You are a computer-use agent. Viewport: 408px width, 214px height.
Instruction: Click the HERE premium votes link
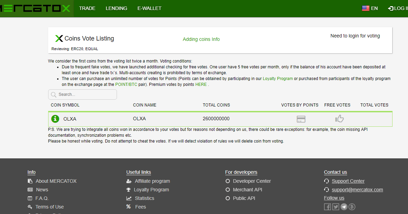201,85
